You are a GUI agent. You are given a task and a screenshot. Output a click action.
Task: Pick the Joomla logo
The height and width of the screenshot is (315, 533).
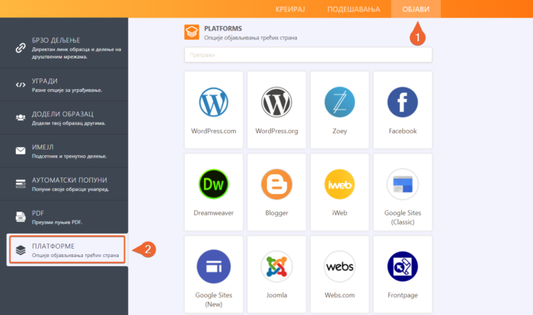coord(276,266)
